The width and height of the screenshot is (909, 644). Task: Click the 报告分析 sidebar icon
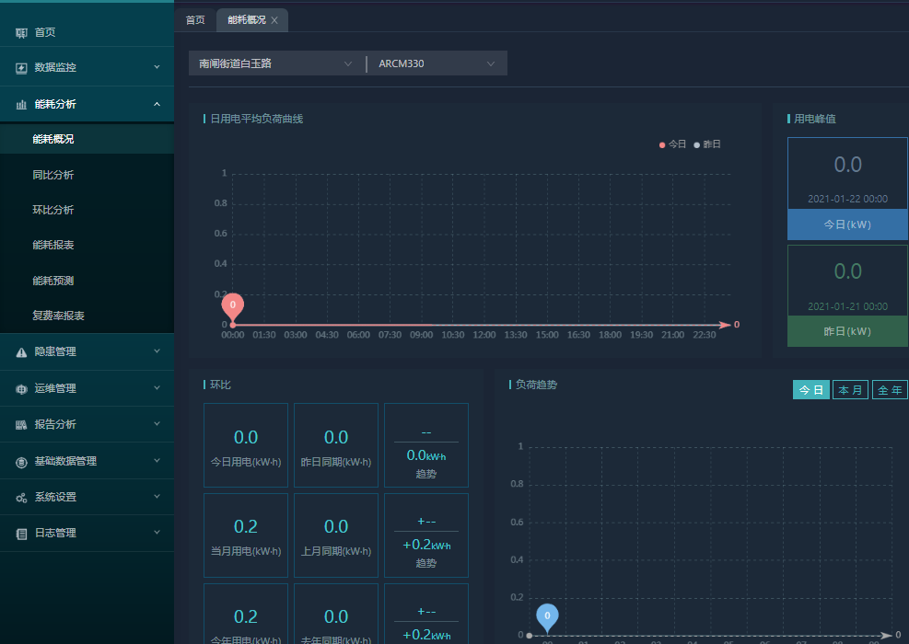tap(21, 425)
